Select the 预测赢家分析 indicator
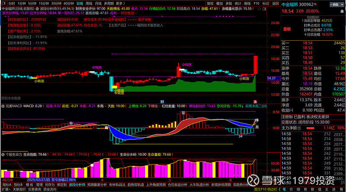 [x=97, y=185]
